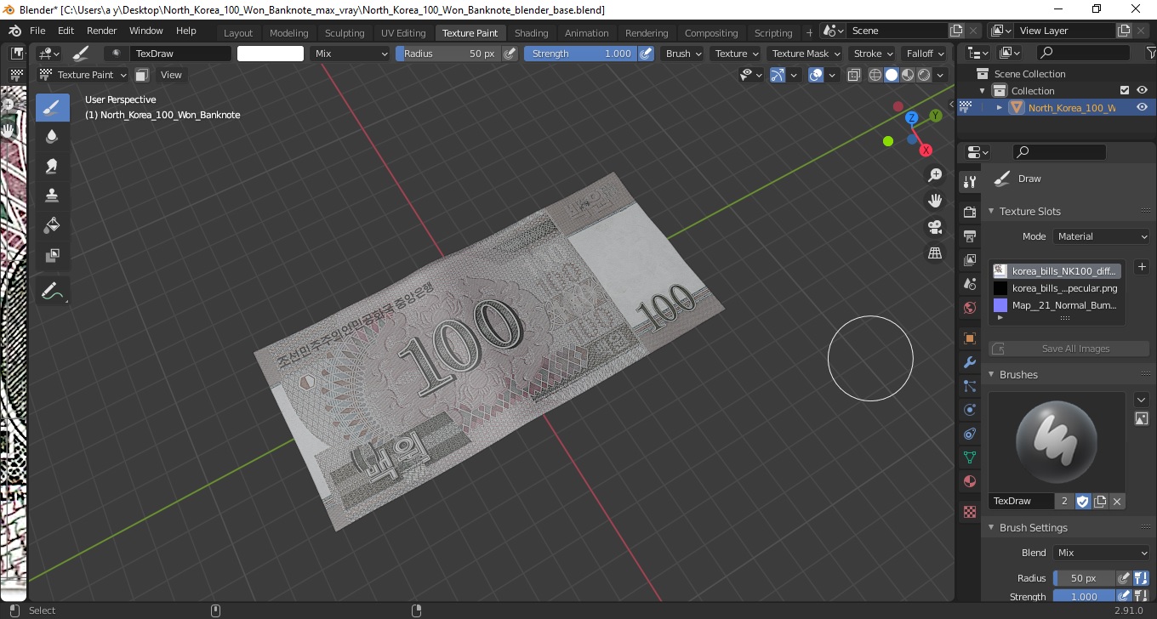Viewport: 1157px width, 619px height.
Task: Switch to rendered viewport shading
Action: (924, 75)
